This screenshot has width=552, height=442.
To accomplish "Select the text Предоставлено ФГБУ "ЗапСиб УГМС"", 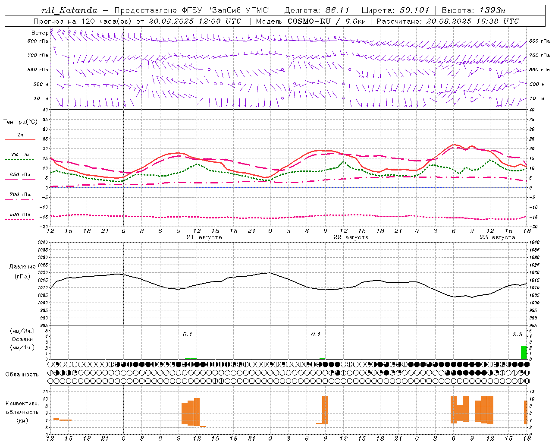I will pyautogui.click(x=193, y=10).
